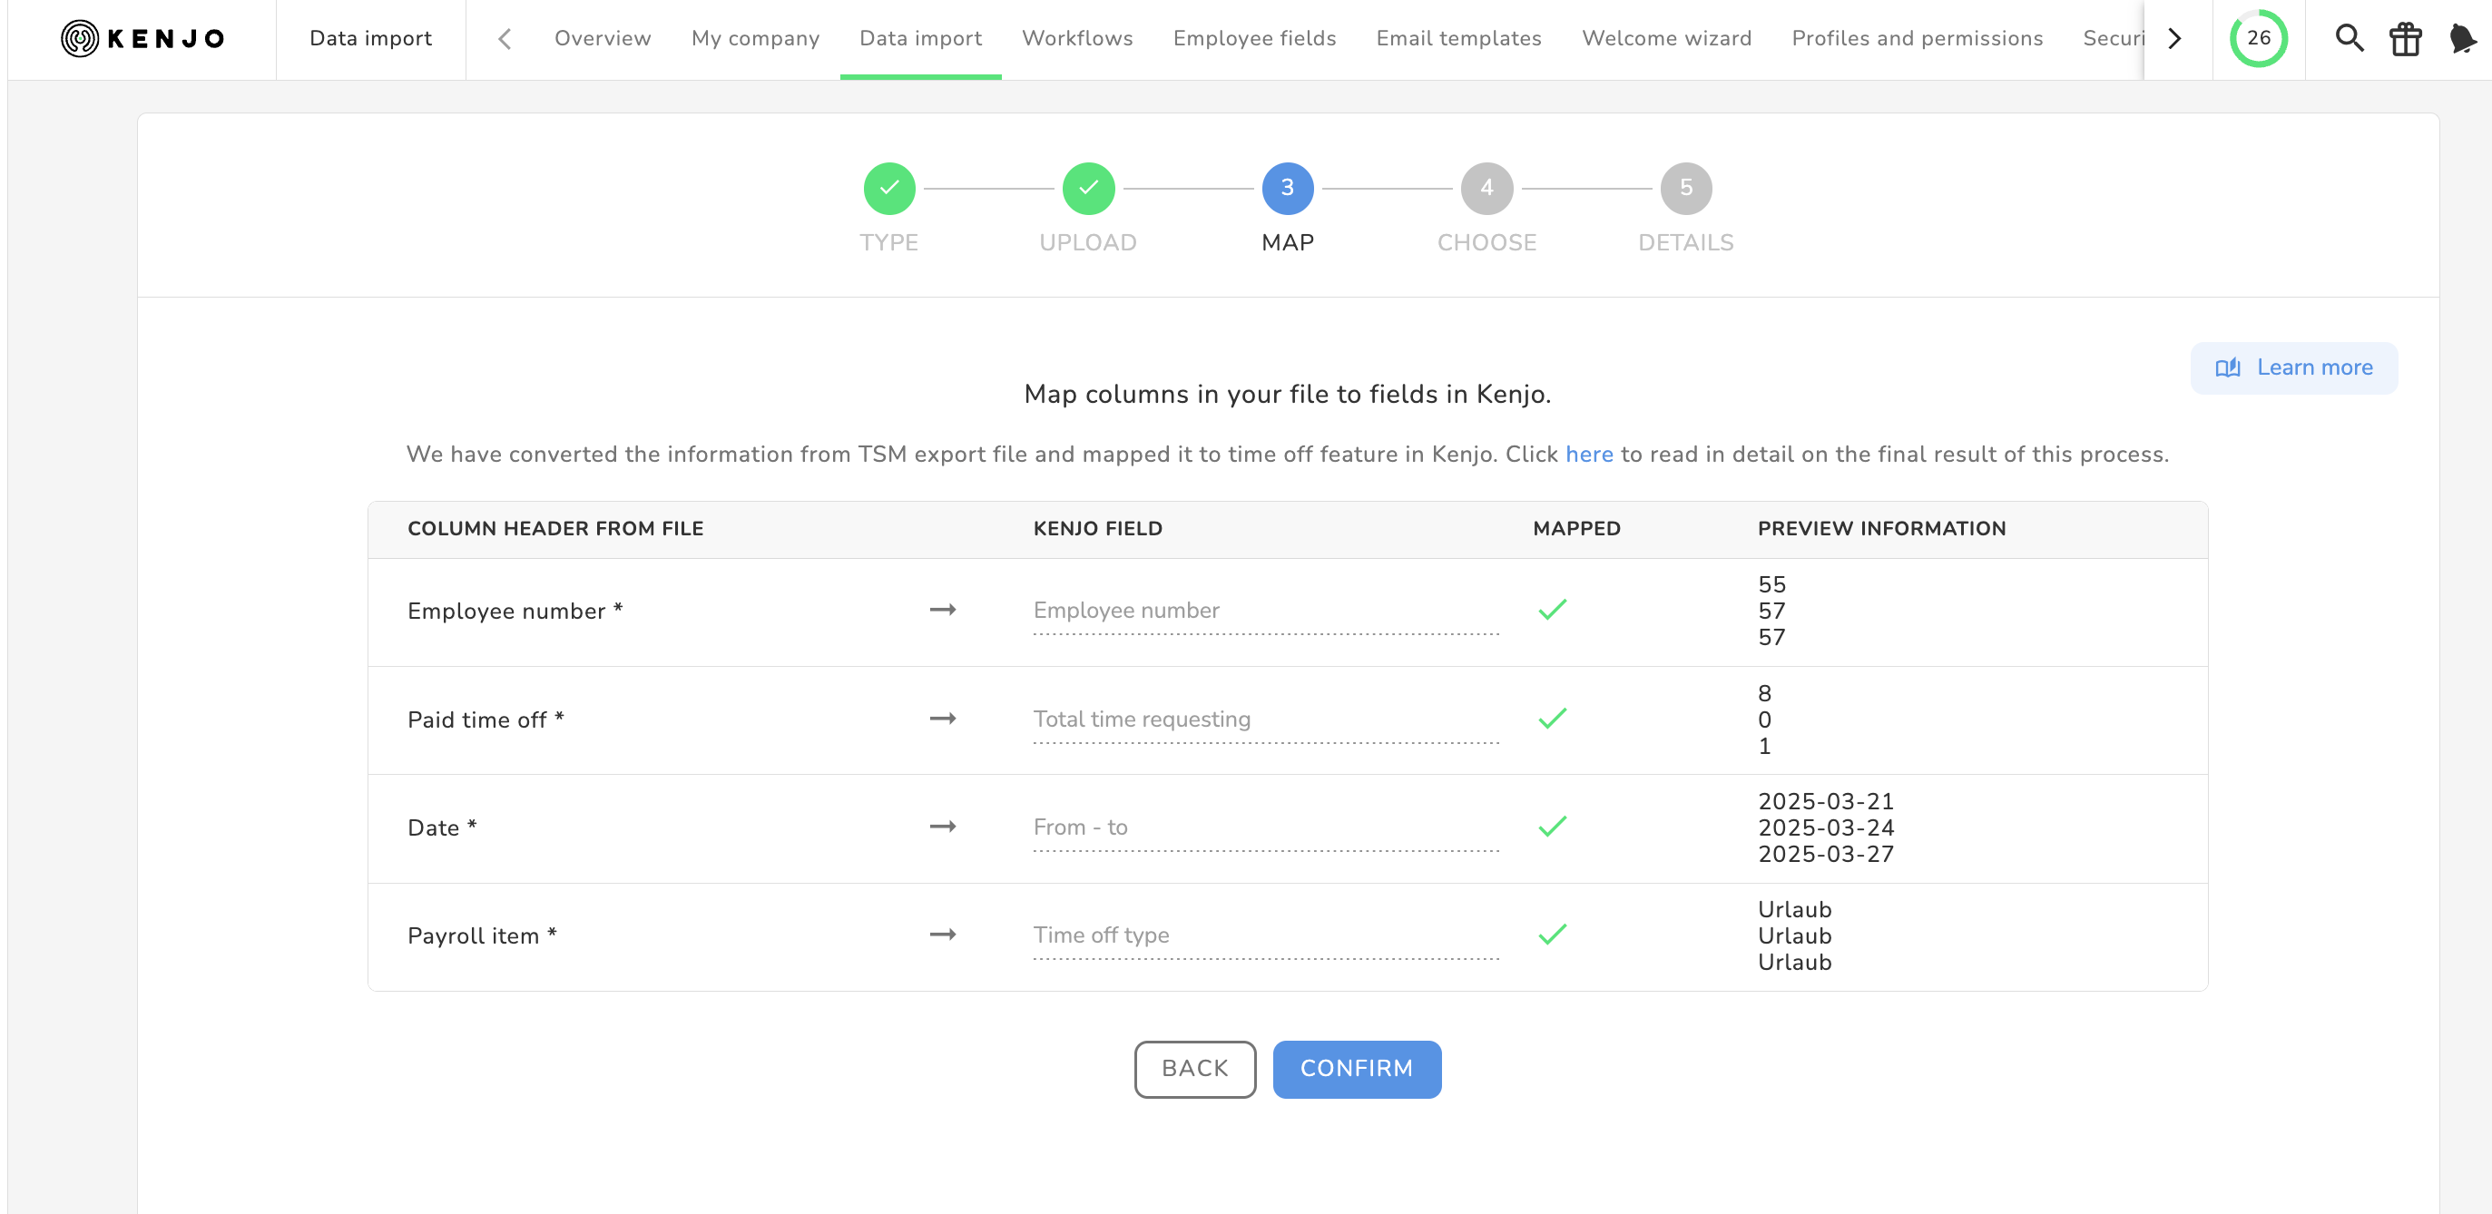
Task: Click the completed TYPE step checkmark
Action: (x=888, y=188)
